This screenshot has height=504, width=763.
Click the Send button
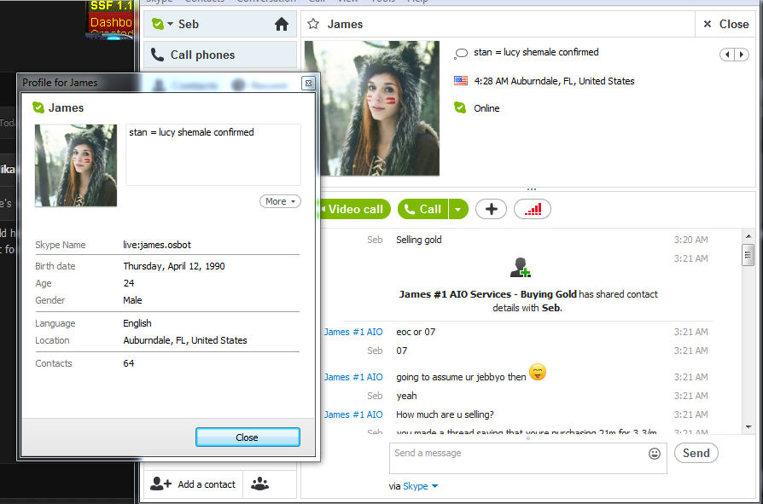[696, 453]
